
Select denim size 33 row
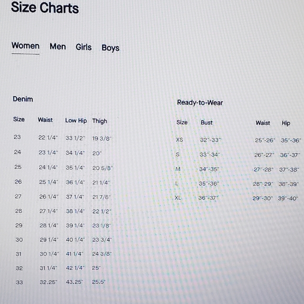click(x=61, y=282)
